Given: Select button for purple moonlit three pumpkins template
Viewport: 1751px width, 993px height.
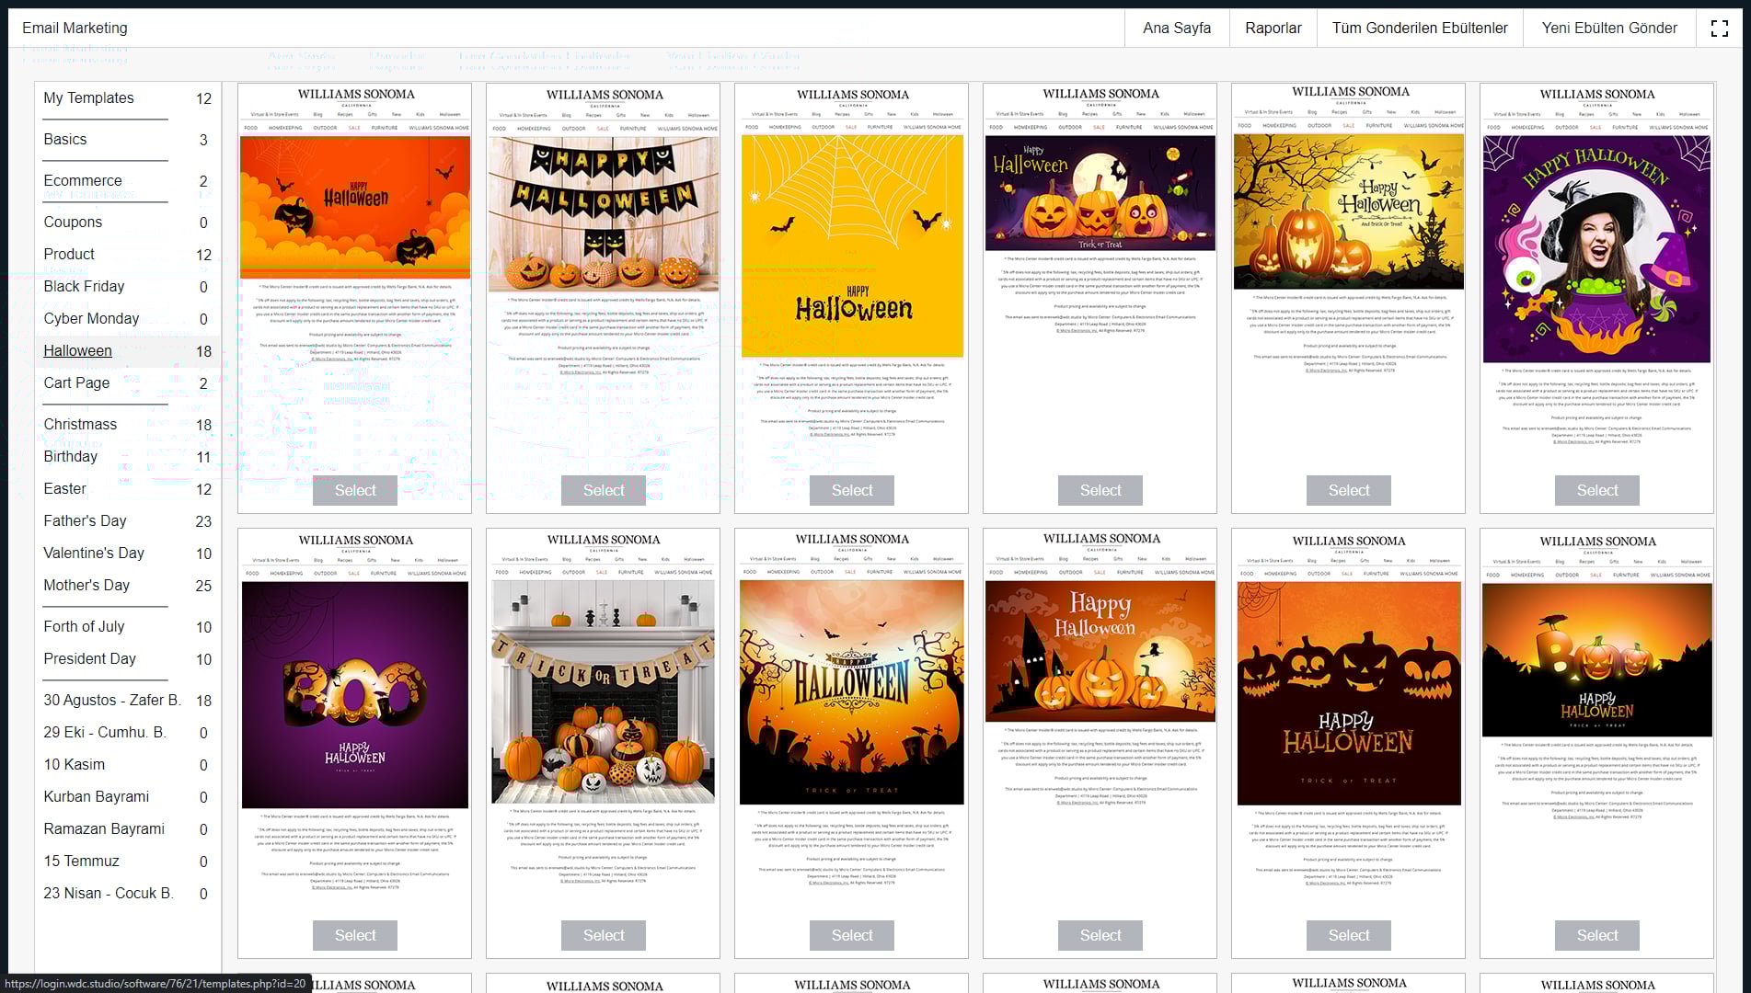Looking at the screenshot, I should click(1100, 491).
